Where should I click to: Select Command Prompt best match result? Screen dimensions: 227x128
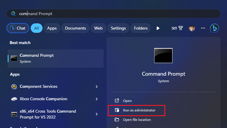(x=55, y=59)
